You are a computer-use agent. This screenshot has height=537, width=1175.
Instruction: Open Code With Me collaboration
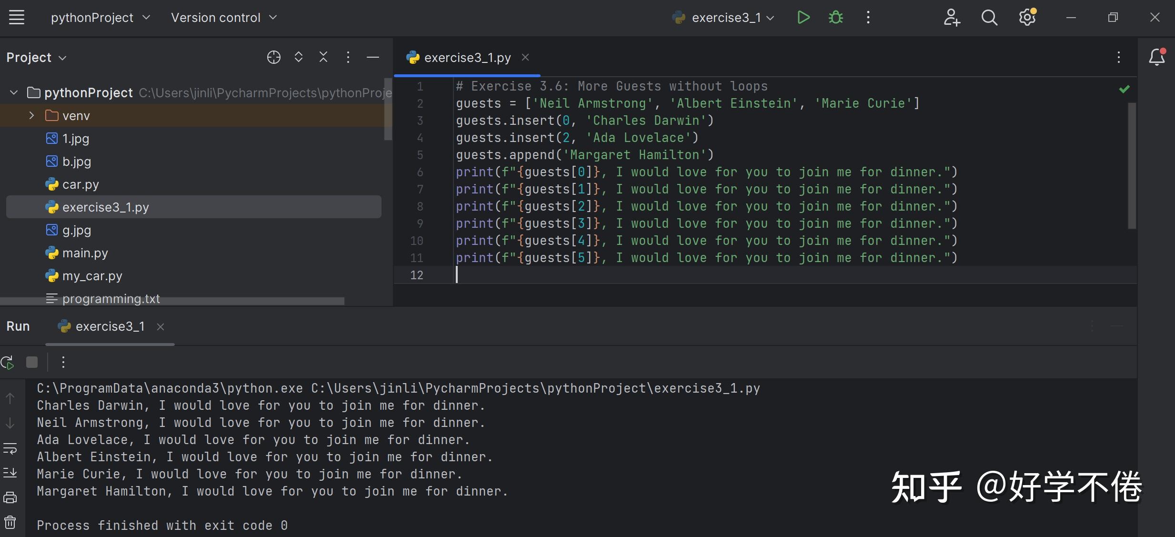(x=952, y=17)
